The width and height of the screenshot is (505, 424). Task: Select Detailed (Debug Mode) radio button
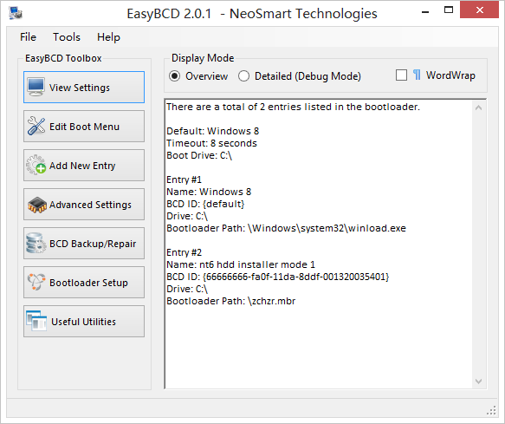click(x=243, y=76)
